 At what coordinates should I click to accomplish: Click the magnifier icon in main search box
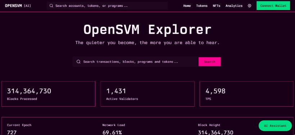click(x=78, y=62)
